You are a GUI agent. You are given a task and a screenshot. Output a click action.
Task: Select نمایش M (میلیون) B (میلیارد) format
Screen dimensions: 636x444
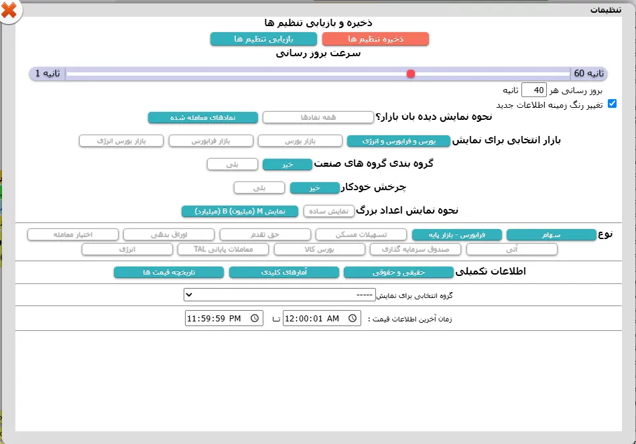pos(240,211)
